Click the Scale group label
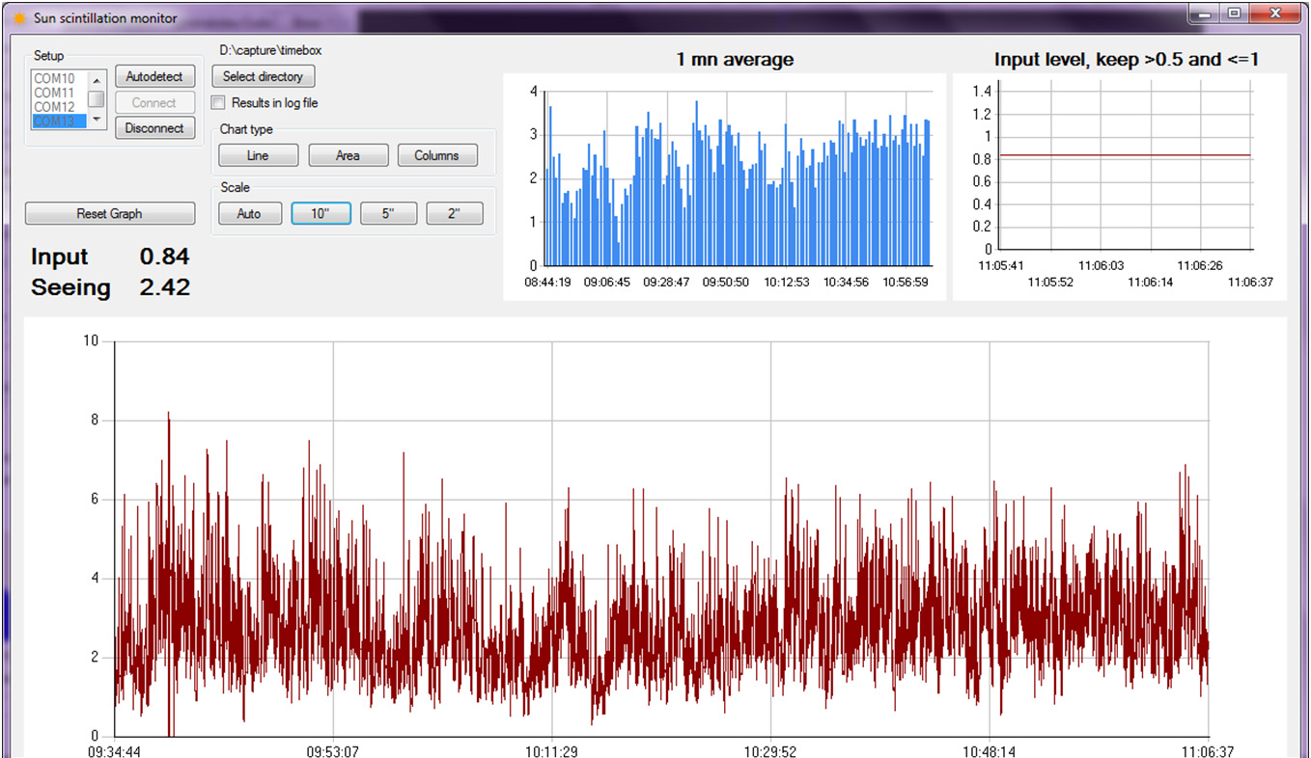The height and width of the screenshot is (758, 1311). coord(235,187)
